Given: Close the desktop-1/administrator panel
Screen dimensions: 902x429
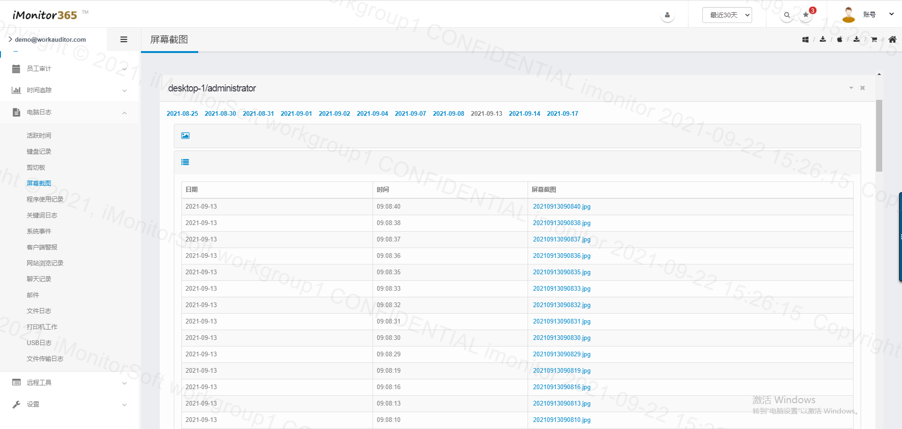Looking at the screenshot, I should tap(863, 88).
